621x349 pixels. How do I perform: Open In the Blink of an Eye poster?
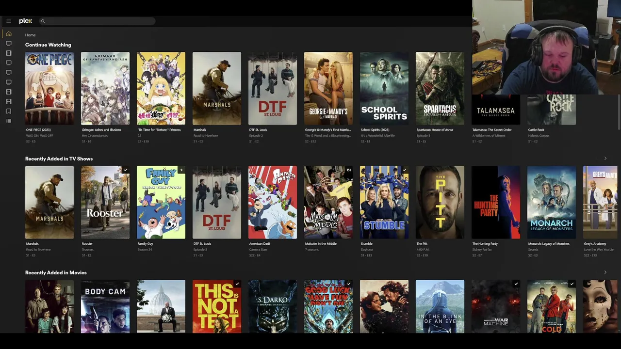[440, 306]
